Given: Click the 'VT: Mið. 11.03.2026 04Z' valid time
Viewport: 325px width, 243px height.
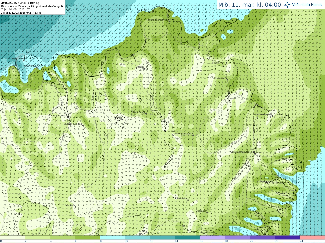Looking at the screenshot, I should tap(16, 13).
